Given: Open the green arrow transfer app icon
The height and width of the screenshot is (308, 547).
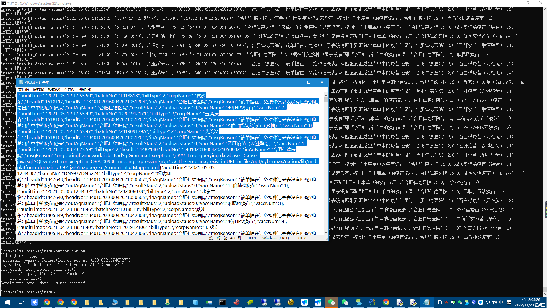Looking at the screenshot, I should (209, 302).
